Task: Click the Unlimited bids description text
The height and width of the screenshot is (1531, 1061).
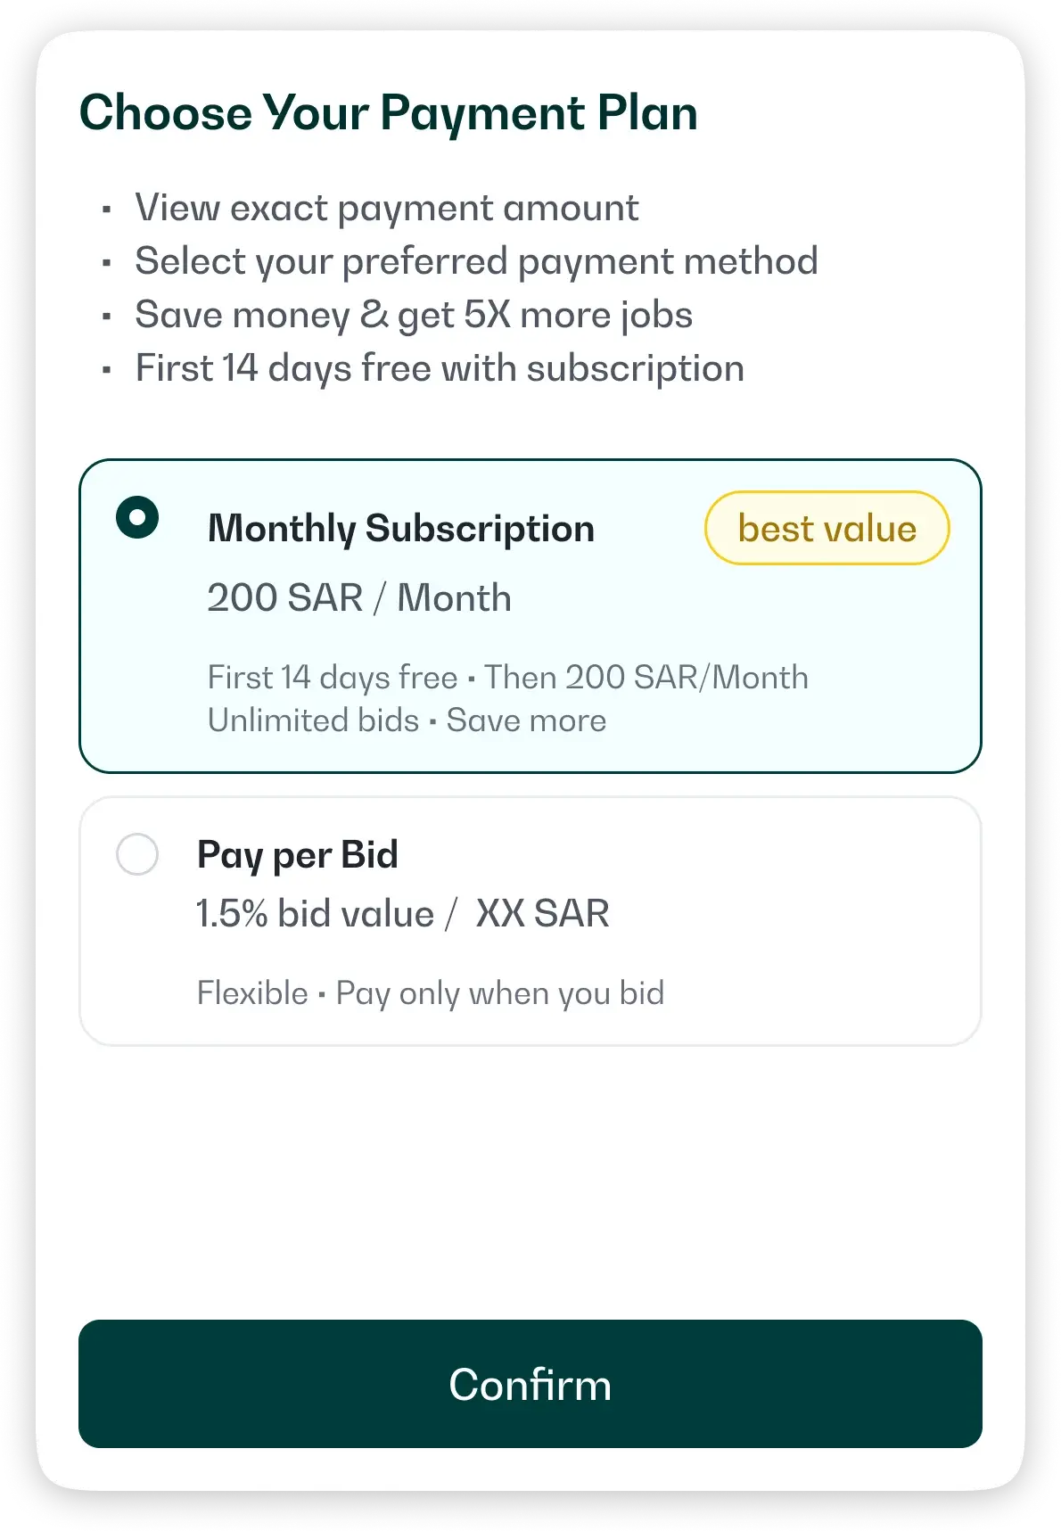Action: [x=406, y=720]
